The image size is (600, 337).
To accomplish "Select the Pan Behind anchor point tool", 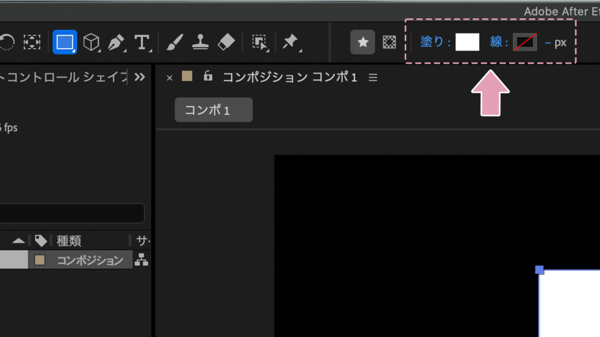I will (32, 42).
